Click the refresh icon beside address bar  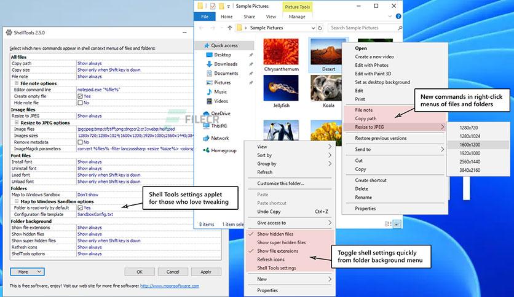(320, 28)
